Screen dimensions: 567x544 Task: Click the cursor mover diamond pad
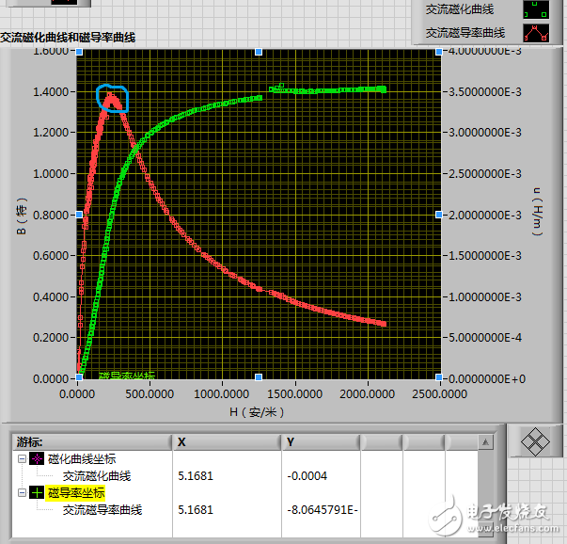535,441
